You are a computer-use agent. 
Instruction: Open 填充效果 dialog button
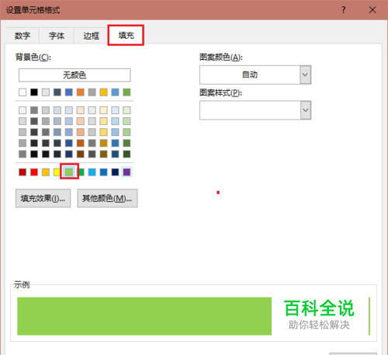(x=43, y=198)
